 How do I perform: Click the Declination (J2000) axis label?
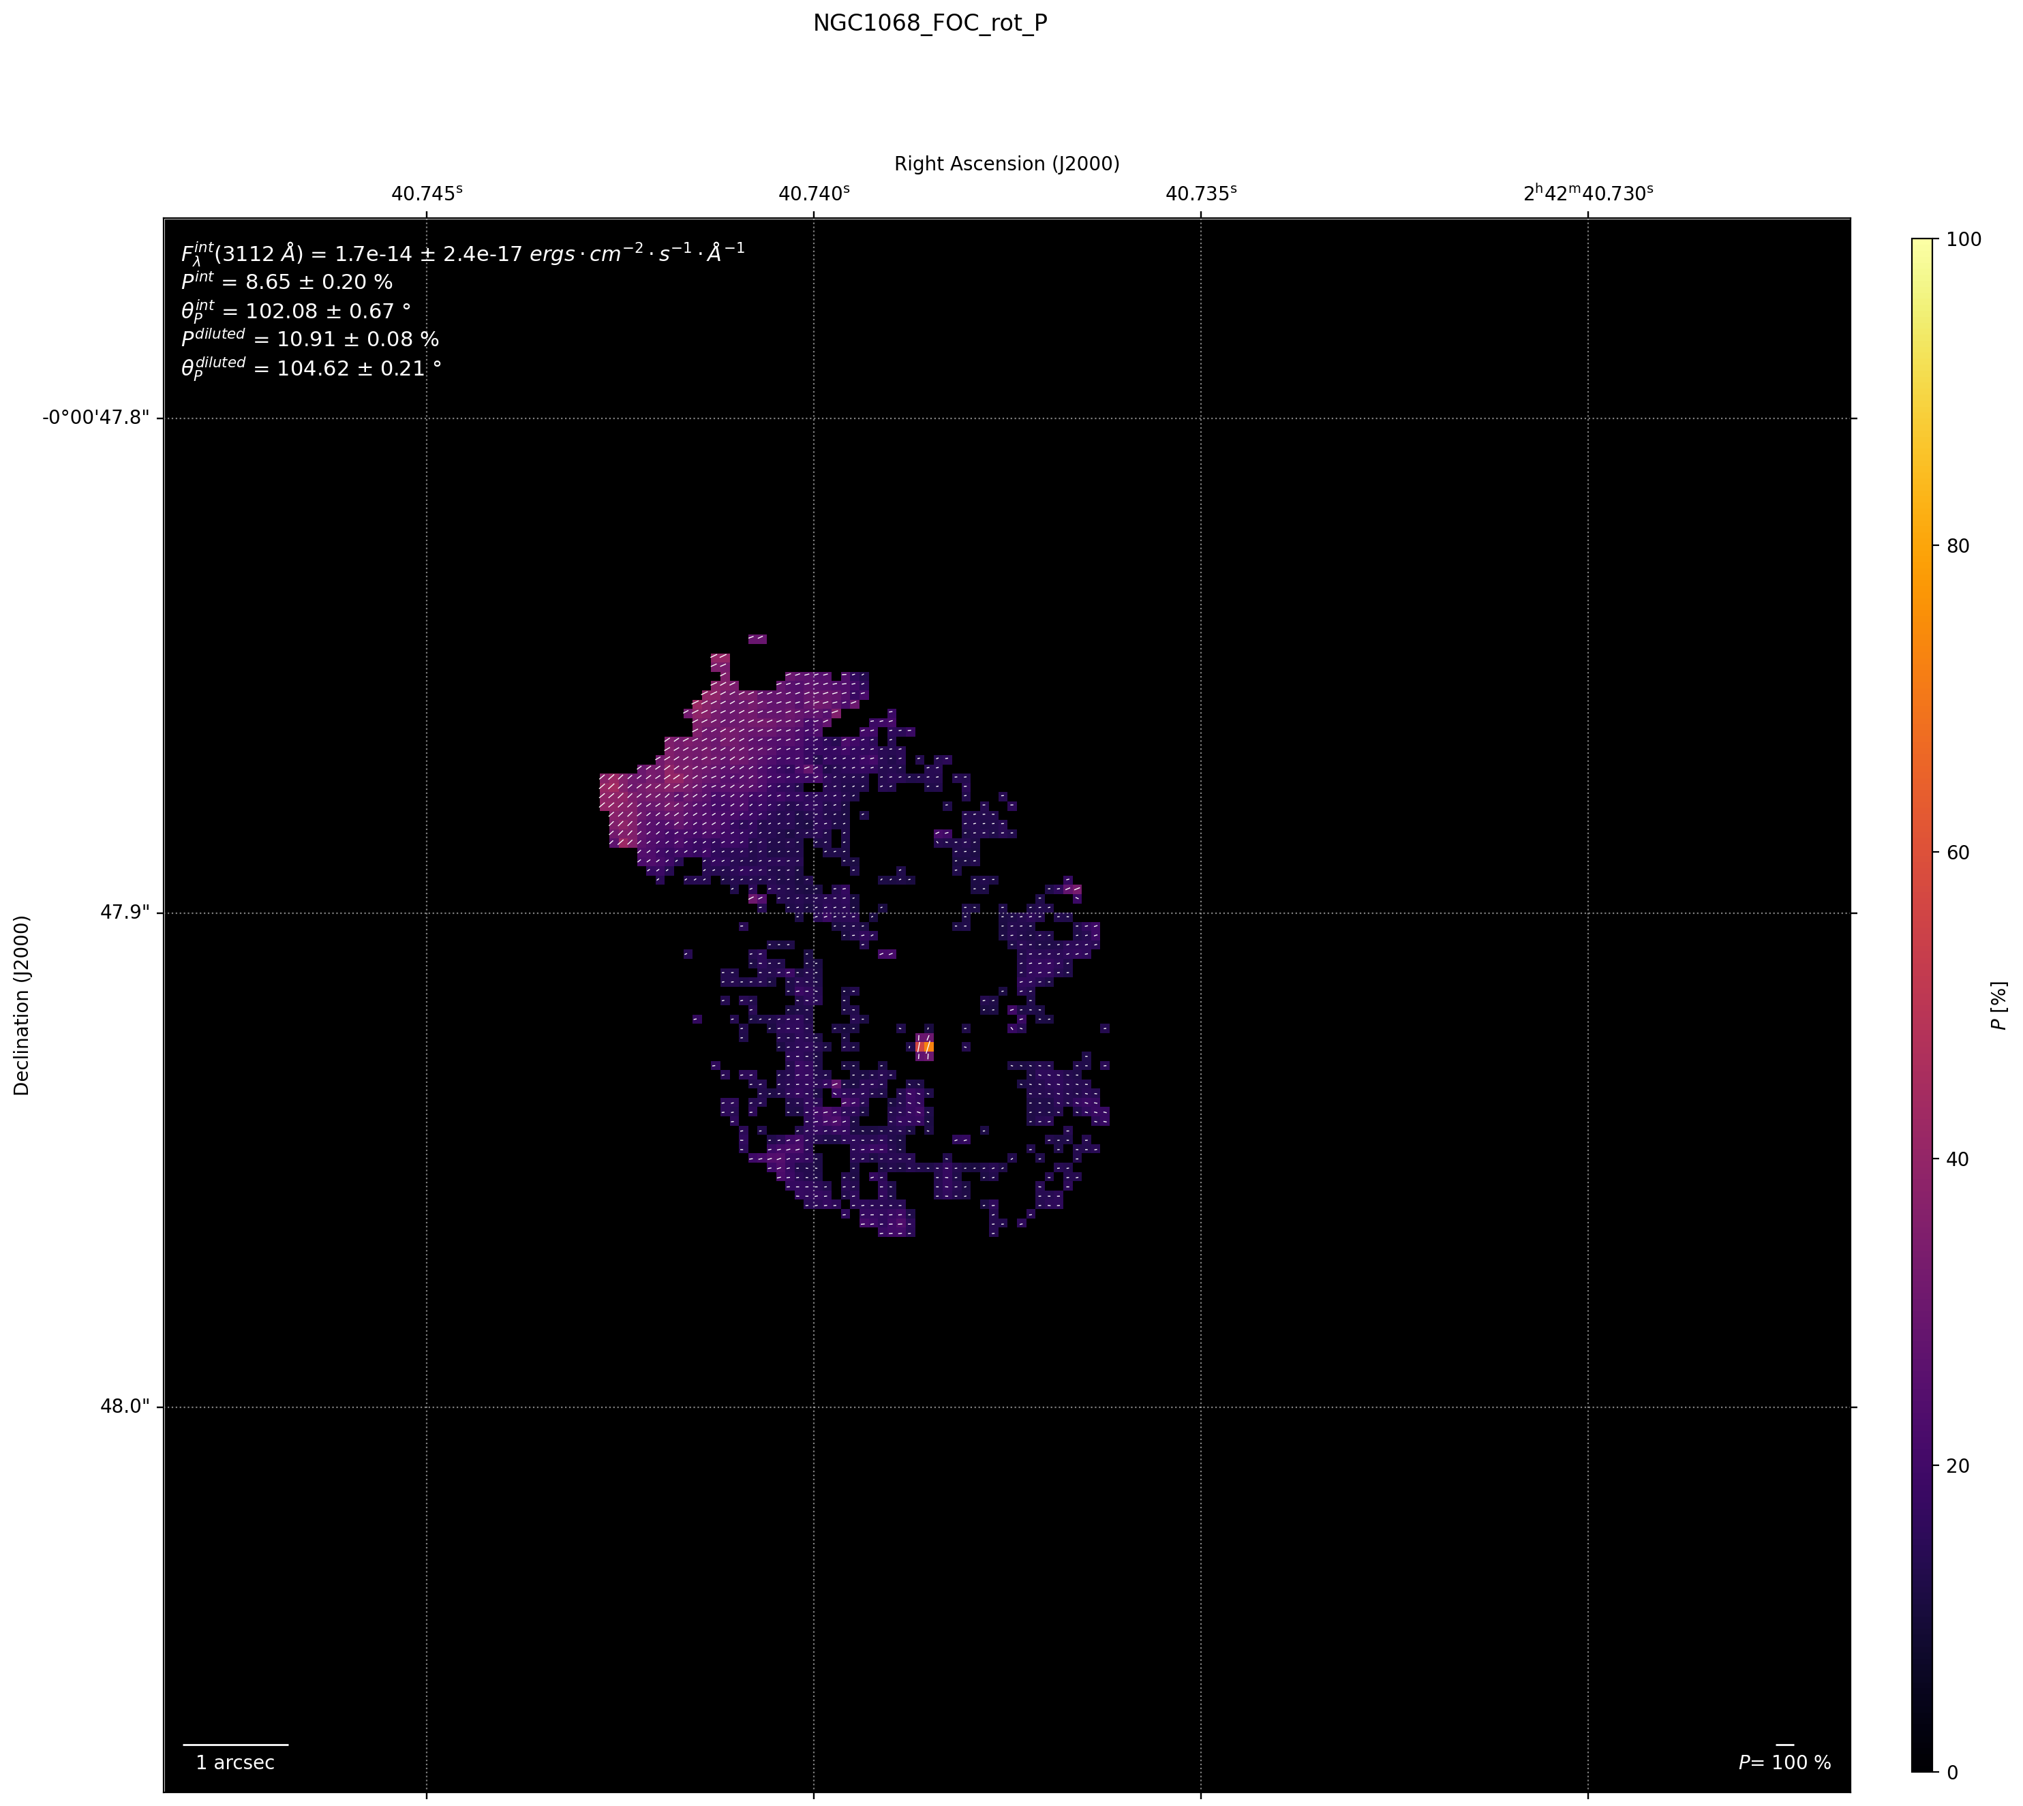coord(22,1005)
